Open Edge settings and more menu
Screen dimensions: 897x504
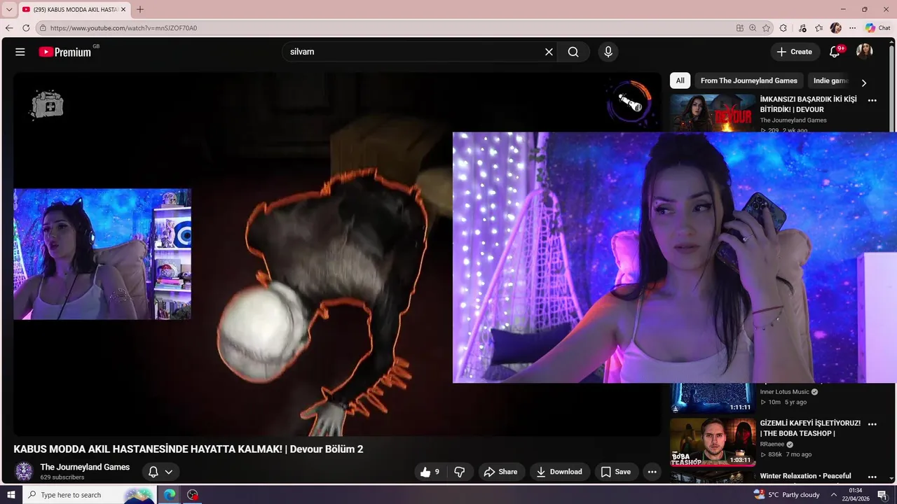[852, 28]
